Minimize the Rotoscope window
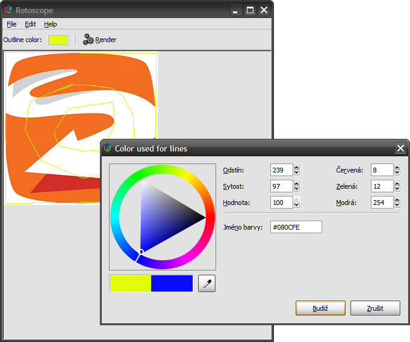Viewport: 410px width, 342px height. [235, 10]
